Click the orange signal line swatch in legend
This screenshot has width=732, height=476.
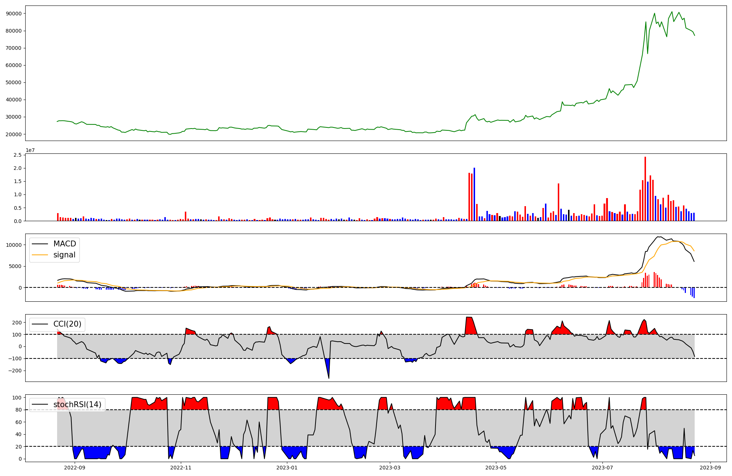[40, 255]
